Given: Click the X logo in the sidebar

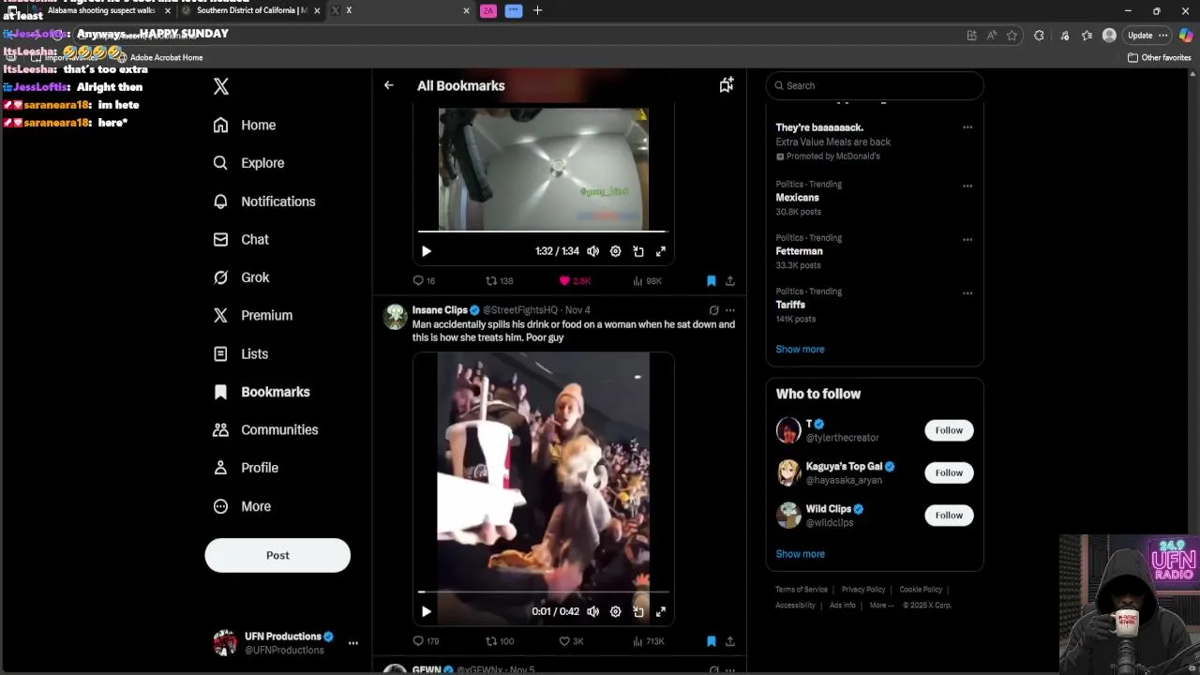Looking at the screenshot, I should pyautogui.click(x=220, y=86).
